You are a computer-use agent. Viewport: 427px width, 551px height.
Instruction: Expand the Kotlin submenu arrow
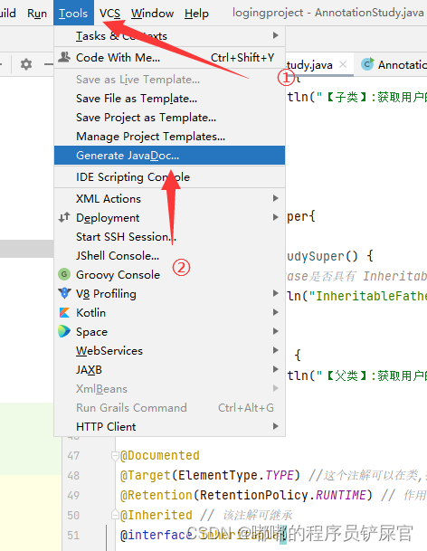(276, 312)
